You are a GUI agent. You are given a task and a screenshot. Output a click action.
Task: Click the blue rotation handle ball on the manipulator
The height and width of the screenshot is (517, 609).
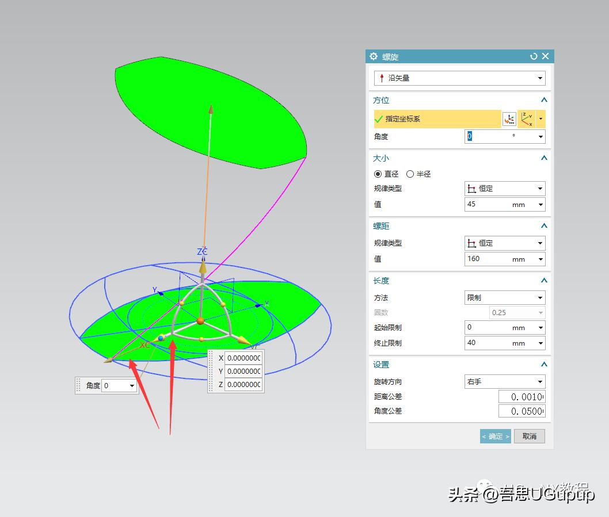[161, 338]
